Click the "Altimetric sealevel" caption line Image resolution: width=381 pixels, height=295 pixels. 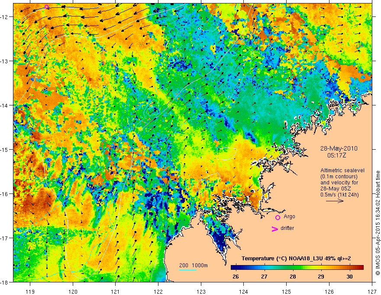pyautogui.click(x=342, y=170)
